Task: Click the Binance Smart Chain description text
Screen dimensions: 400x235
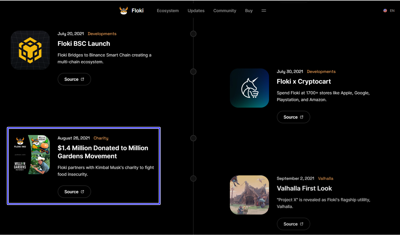Action: (104, 59)
